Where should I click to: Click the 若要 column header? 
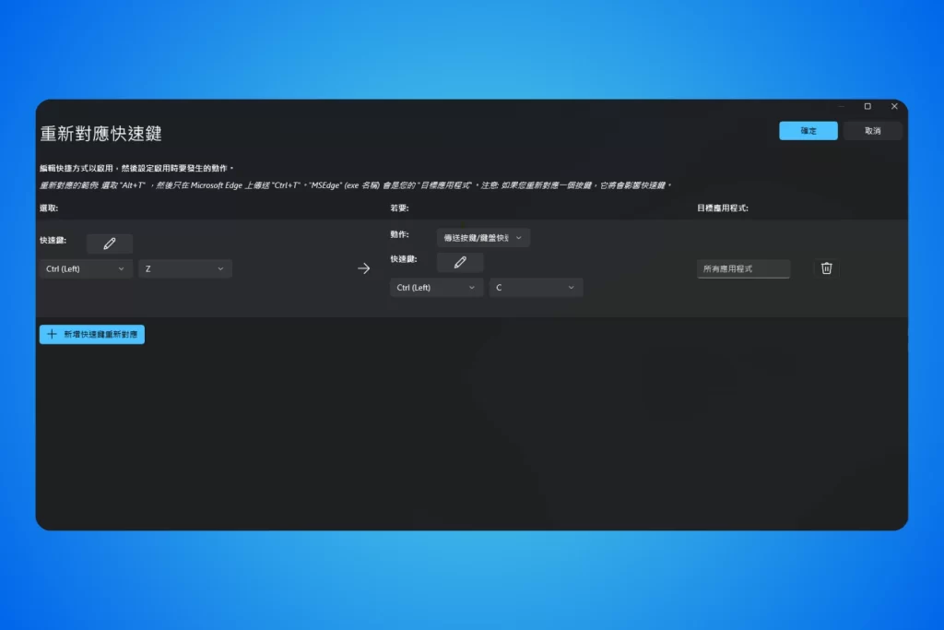click(399, 208)
